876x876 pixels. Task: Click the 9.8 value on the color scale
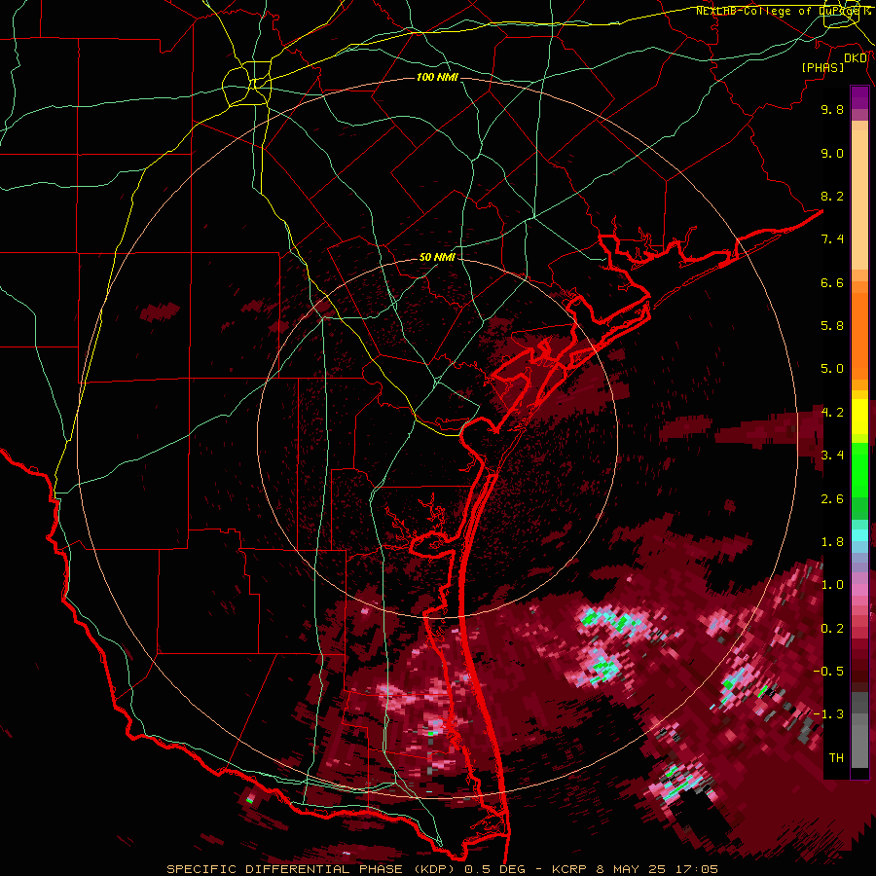pyautogui.click(x=832, y=109)
